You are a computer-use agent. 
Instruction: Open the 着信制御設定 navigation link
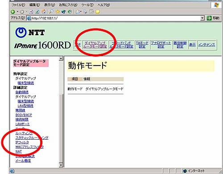coord(180,45)
